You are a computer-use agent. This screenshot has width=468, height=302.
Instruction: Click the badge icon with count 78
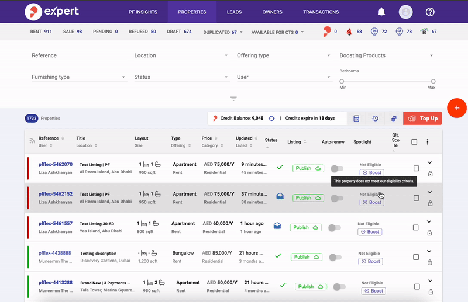tap(399, 32)
